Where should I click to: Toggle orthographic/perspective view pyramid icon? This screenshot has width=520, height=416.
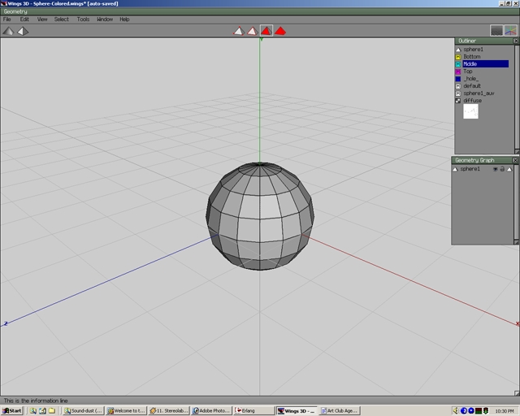click(23, 31)
